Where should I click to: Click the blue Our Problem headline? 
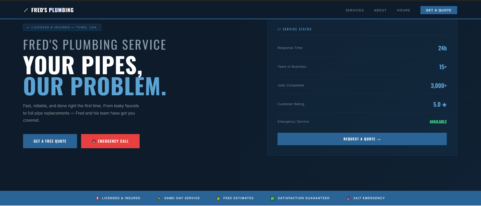[x=95, y=86]
